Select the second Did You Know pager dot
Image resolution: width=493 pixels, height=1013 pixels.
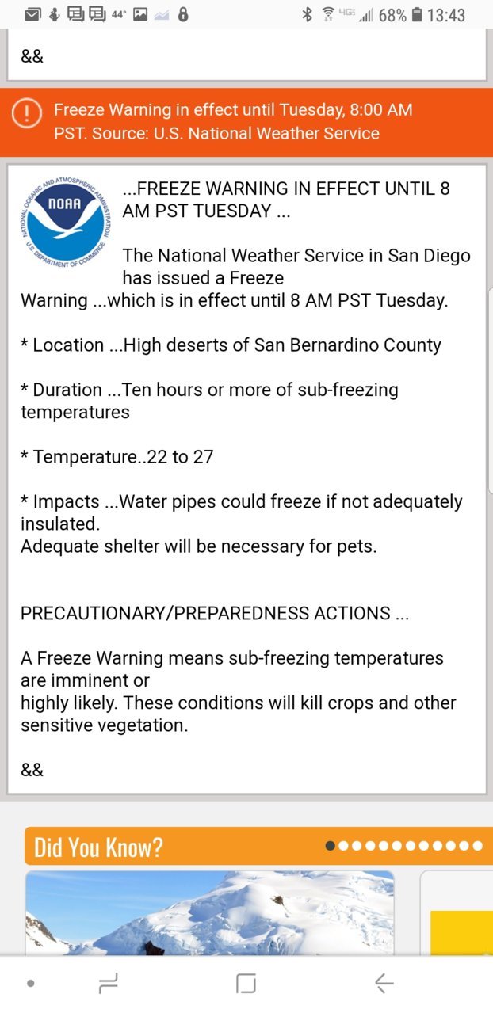[344, 846]
